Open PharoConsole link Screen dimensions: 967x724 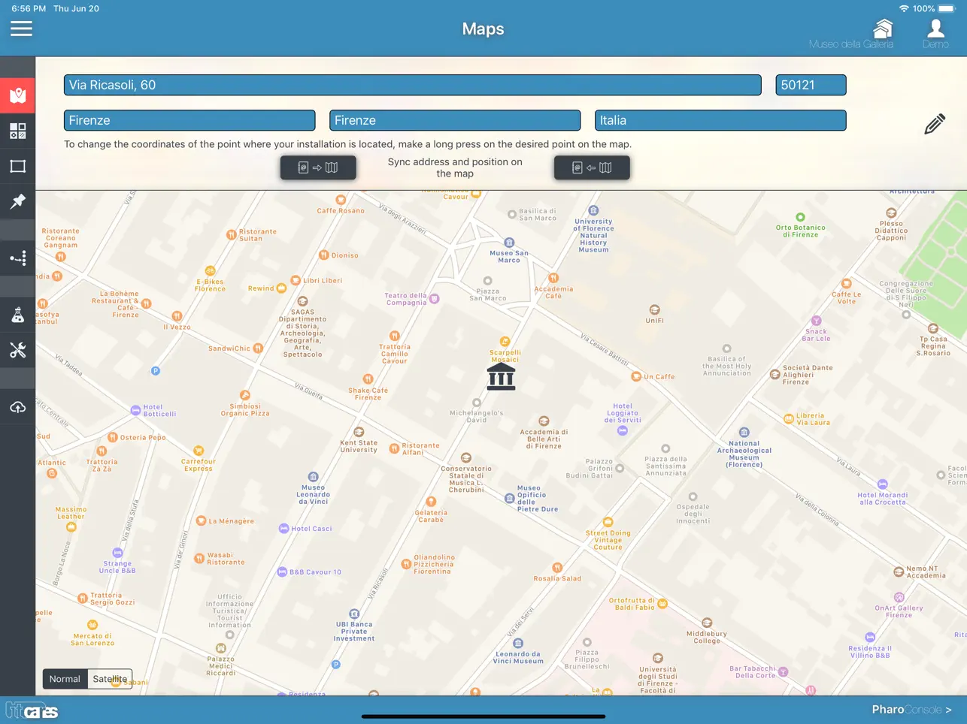click(x=911, y=710)
